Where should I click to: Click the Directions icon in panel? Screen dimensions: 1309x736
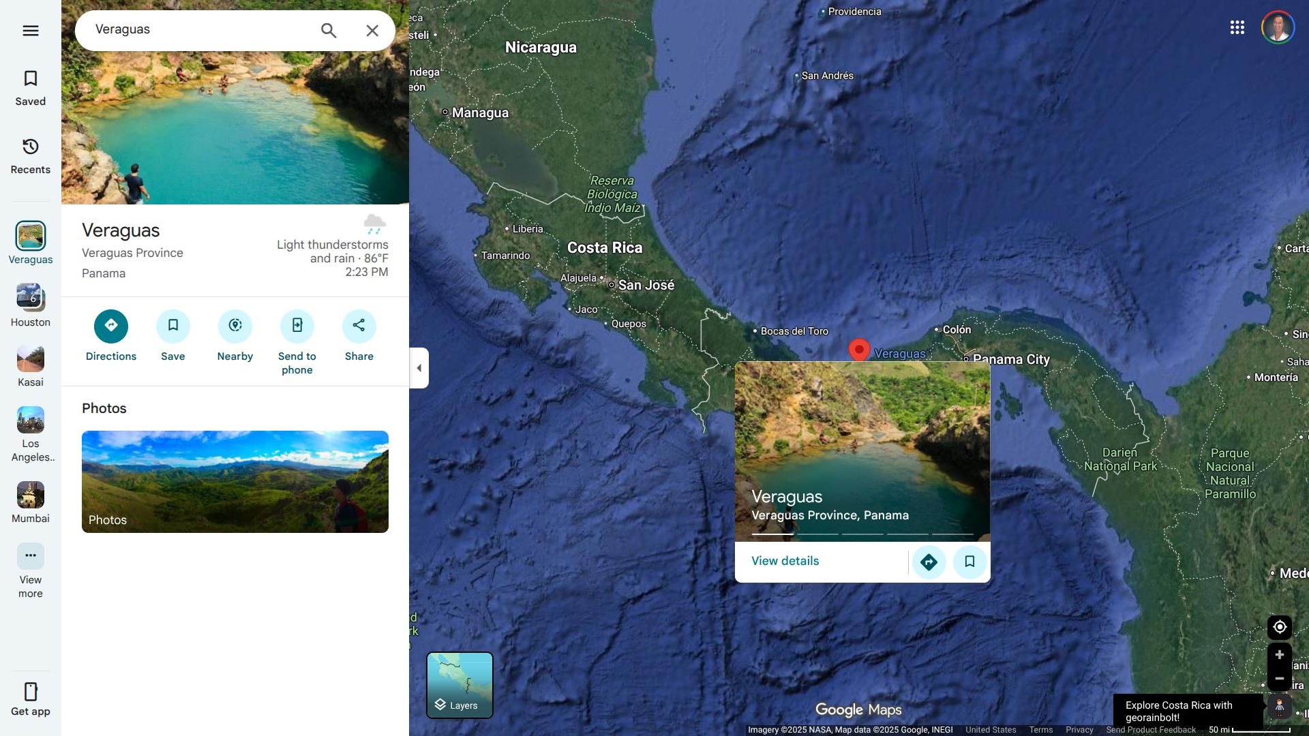pyautogui.click(x=110, y=326)
